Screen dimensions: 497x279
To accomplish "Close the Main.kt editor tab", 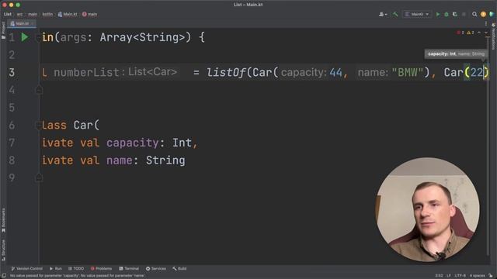I will coord(33,24).
